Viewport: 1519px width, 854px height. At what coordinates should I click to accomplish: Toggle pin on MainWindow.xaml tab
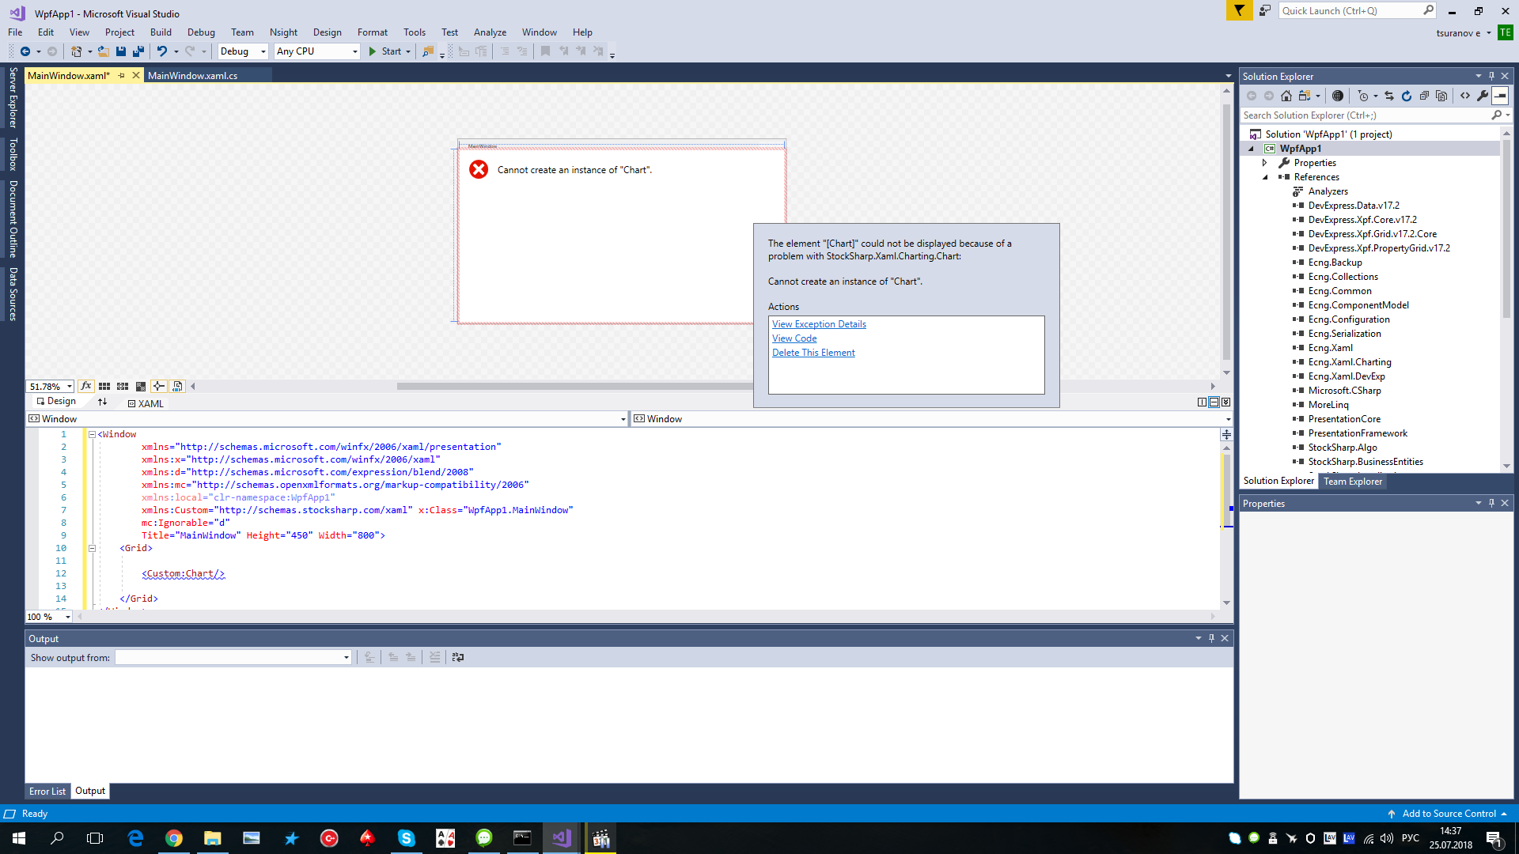point(121,76)
